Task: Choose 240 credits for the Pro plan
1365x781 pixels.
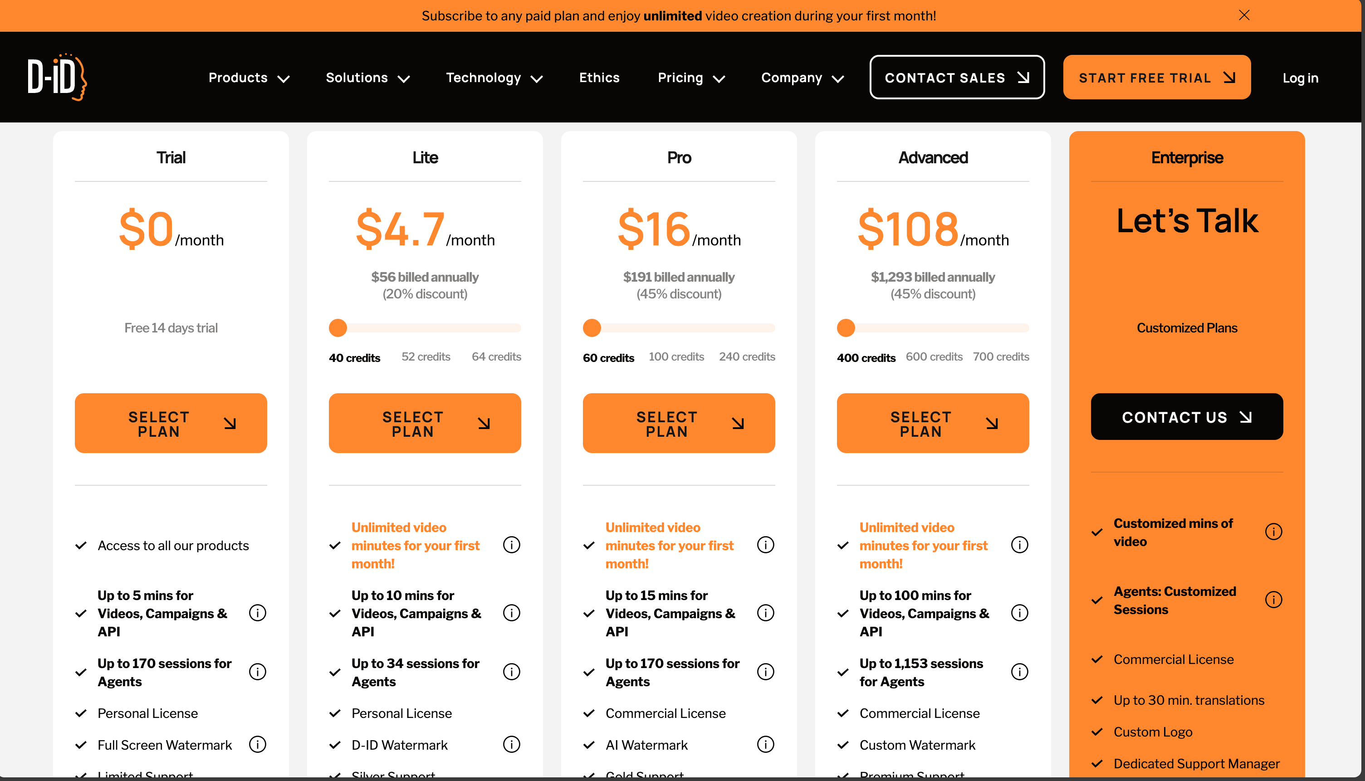Action: pos(747,356)
